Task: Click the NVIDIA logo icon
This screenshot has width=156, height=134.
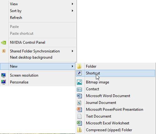Action: click(x=3, y=42)
